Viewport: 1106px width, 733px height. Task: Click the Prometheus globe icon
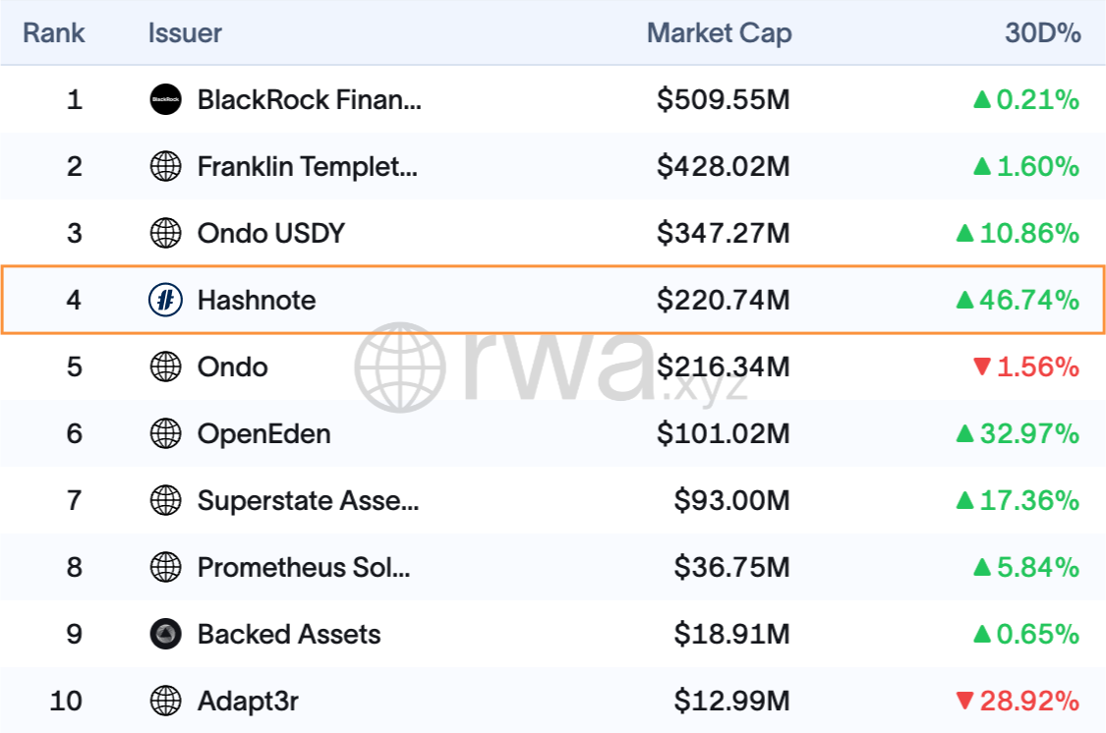[165, 567]
